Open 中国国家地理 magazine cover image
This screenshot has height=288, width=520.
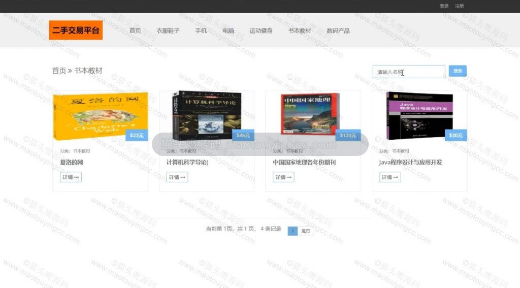310,114
